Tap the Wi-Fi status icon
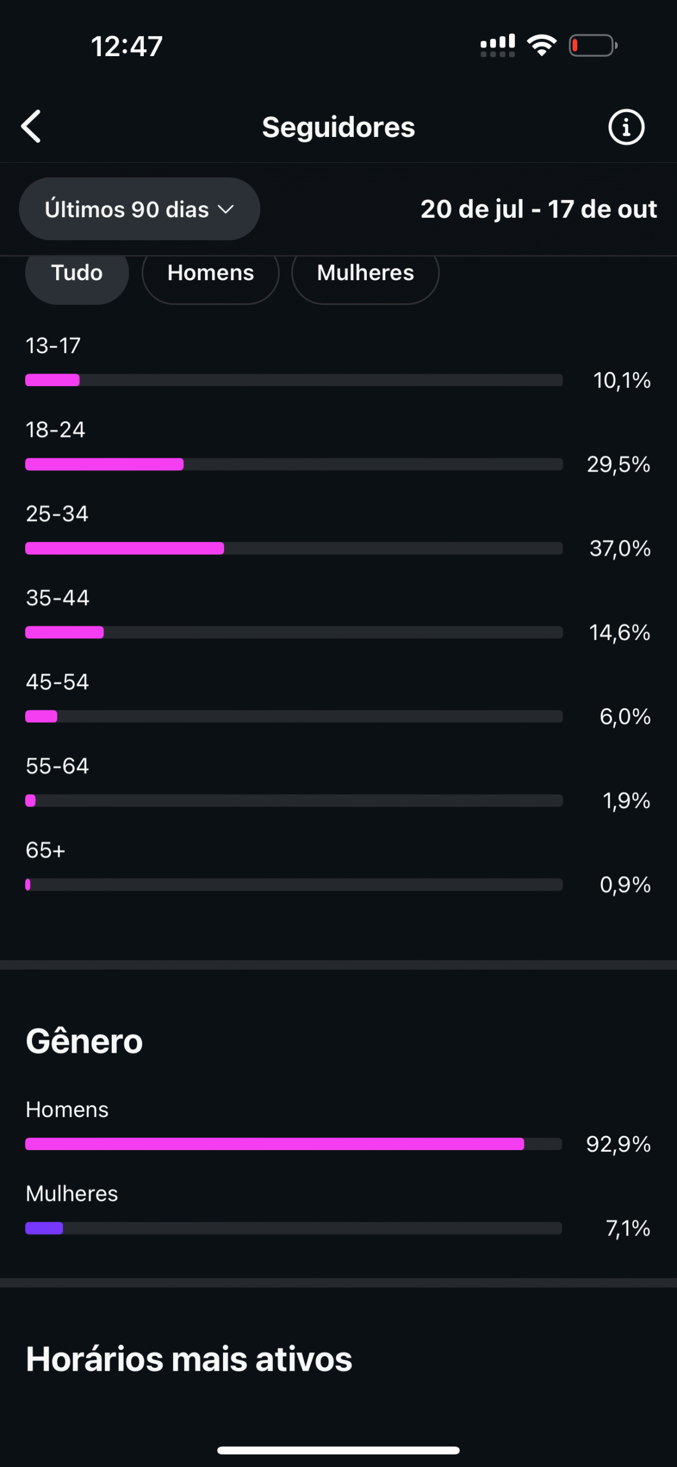677x1467 pixels. (542, 45)
